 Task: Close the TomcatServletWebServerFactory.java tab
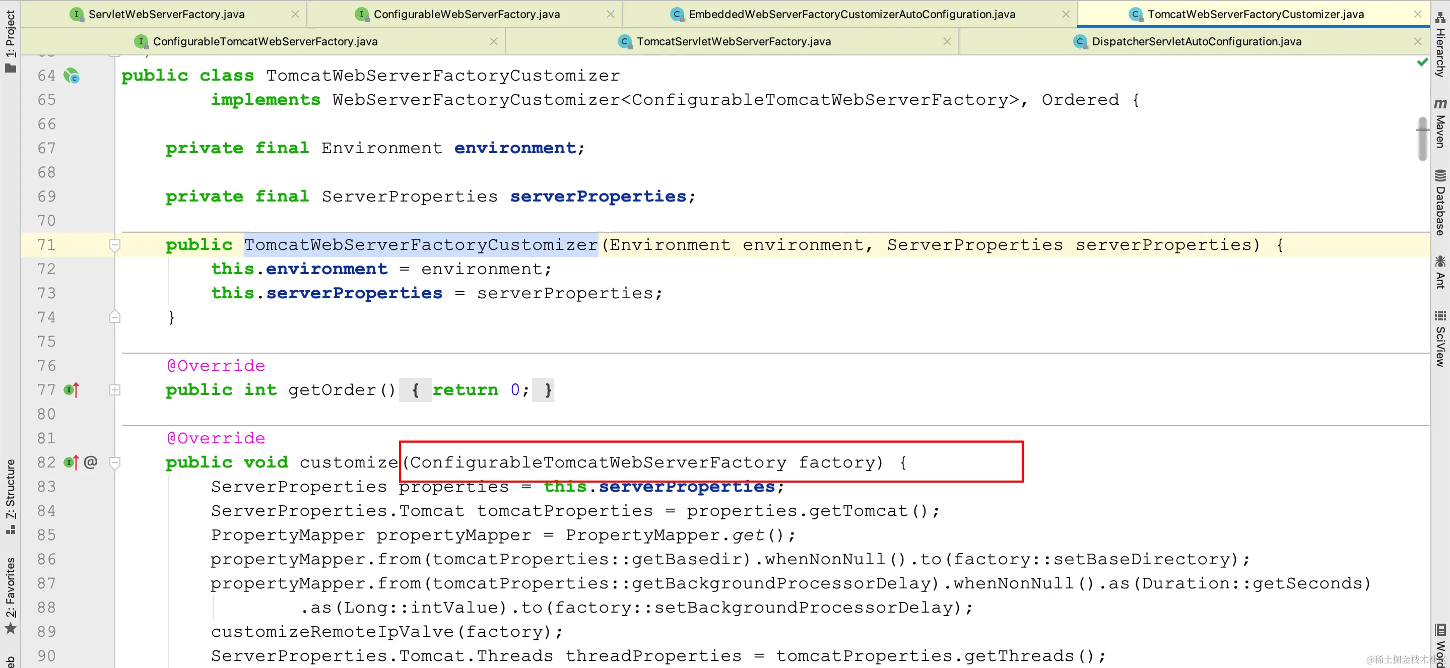coord(947,42)
